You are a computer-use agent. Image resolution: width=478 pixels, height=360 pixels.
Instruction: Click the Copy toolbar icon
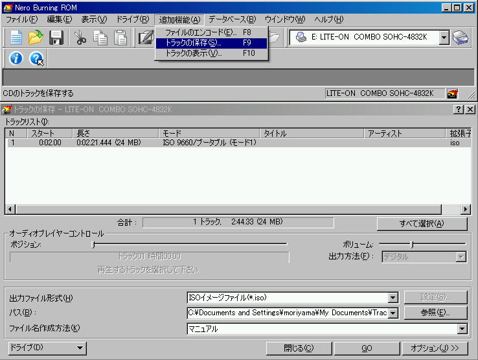100,38
